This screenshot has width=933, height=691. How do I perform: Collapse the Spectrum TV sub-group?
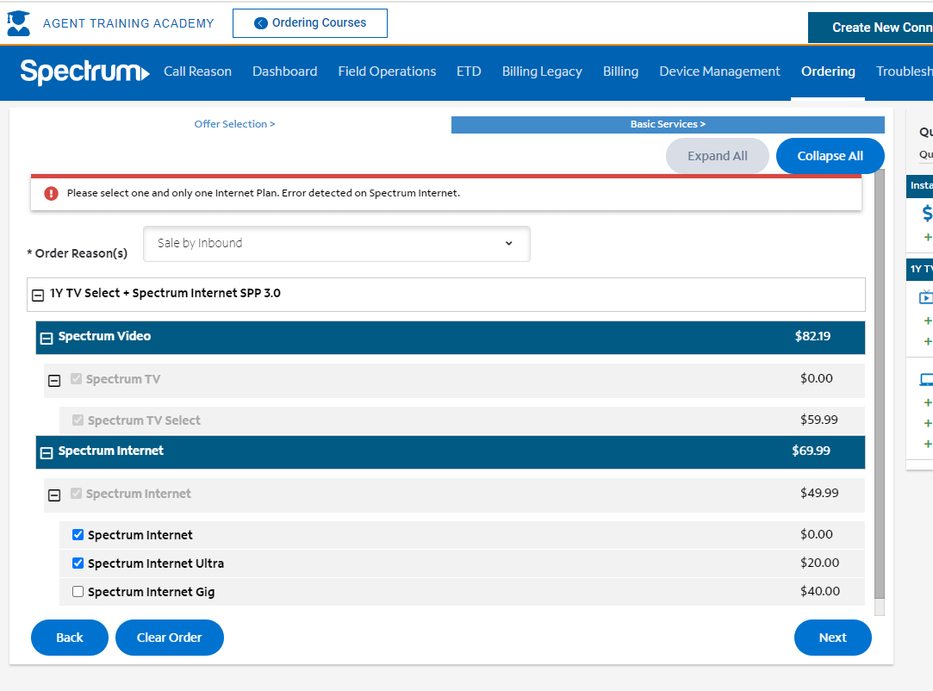(54, 380)
